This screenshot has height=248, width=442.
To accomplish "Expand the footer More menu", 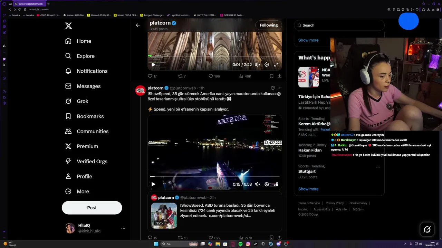I will pyautogui.click(x=358, y=209).
